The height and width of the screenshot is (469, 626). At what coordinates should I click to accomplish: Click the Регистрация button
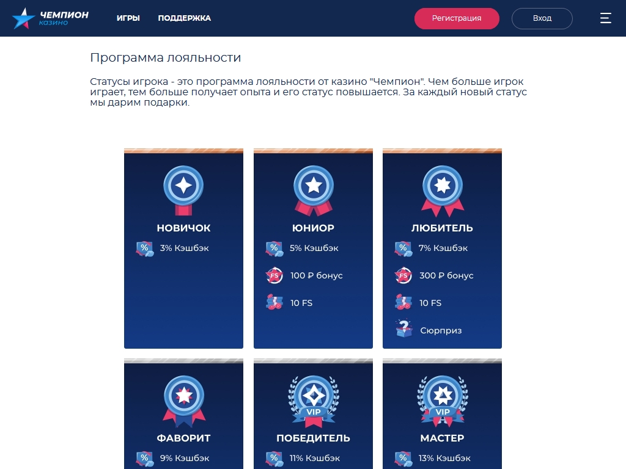pyautogui.click(x=457, y=18)
